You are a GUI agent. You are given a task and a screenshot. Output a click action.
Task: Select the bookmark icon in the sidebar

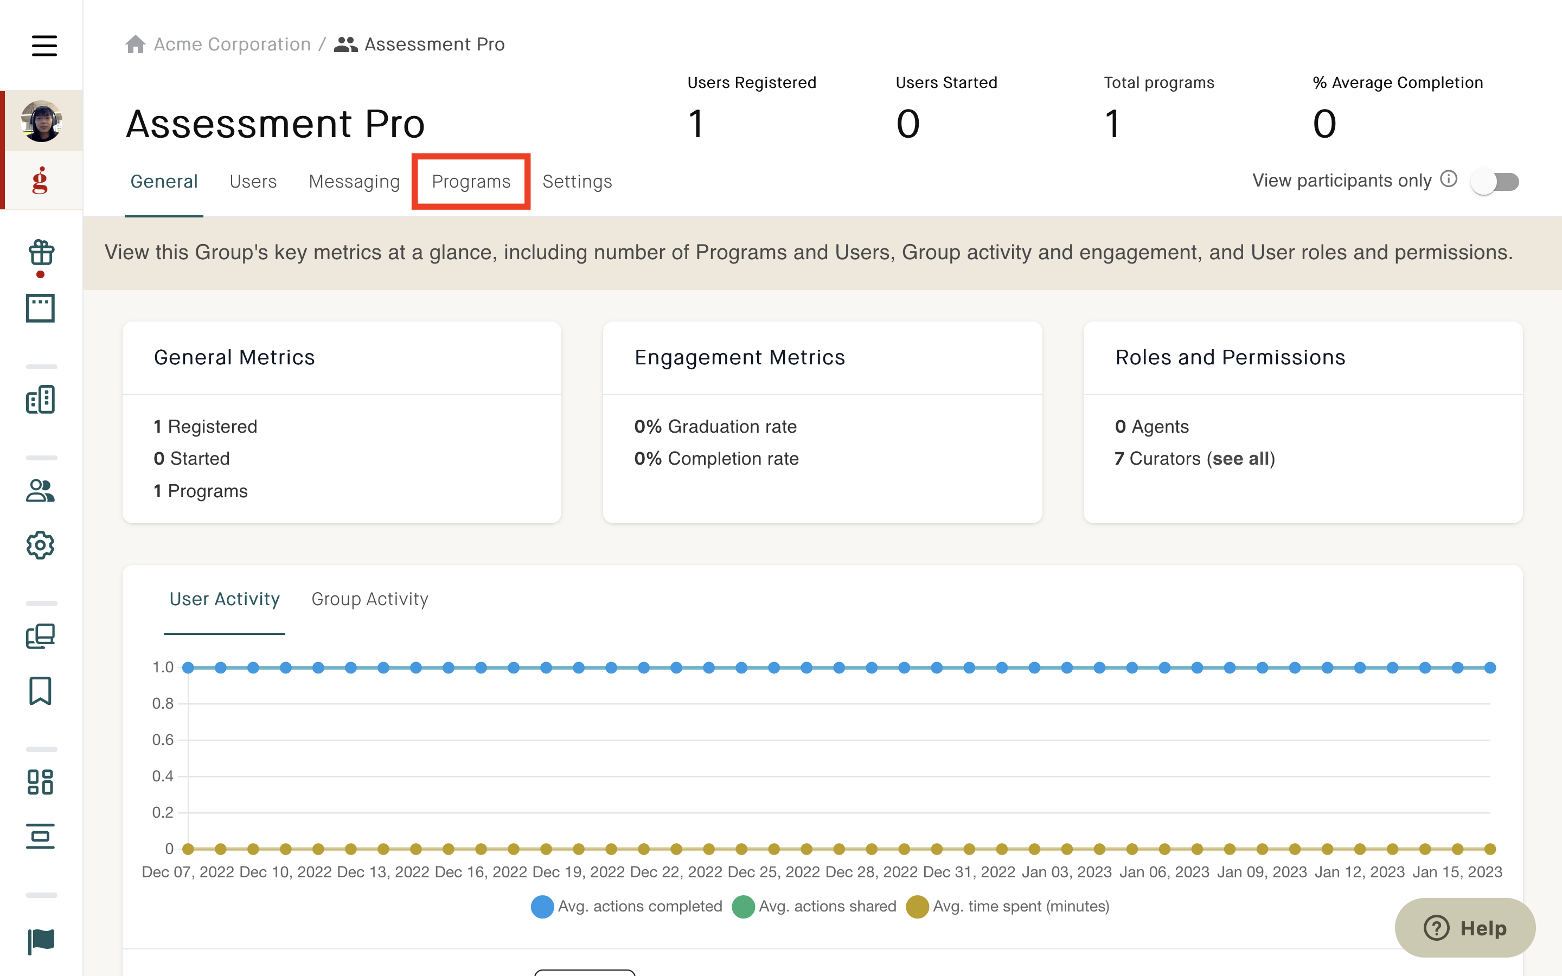41,691
